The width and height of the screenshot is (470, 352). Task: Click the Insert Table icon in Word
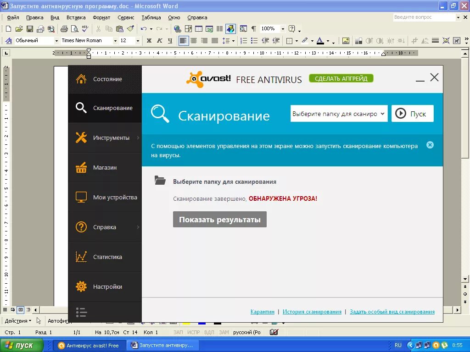(199, 29)
